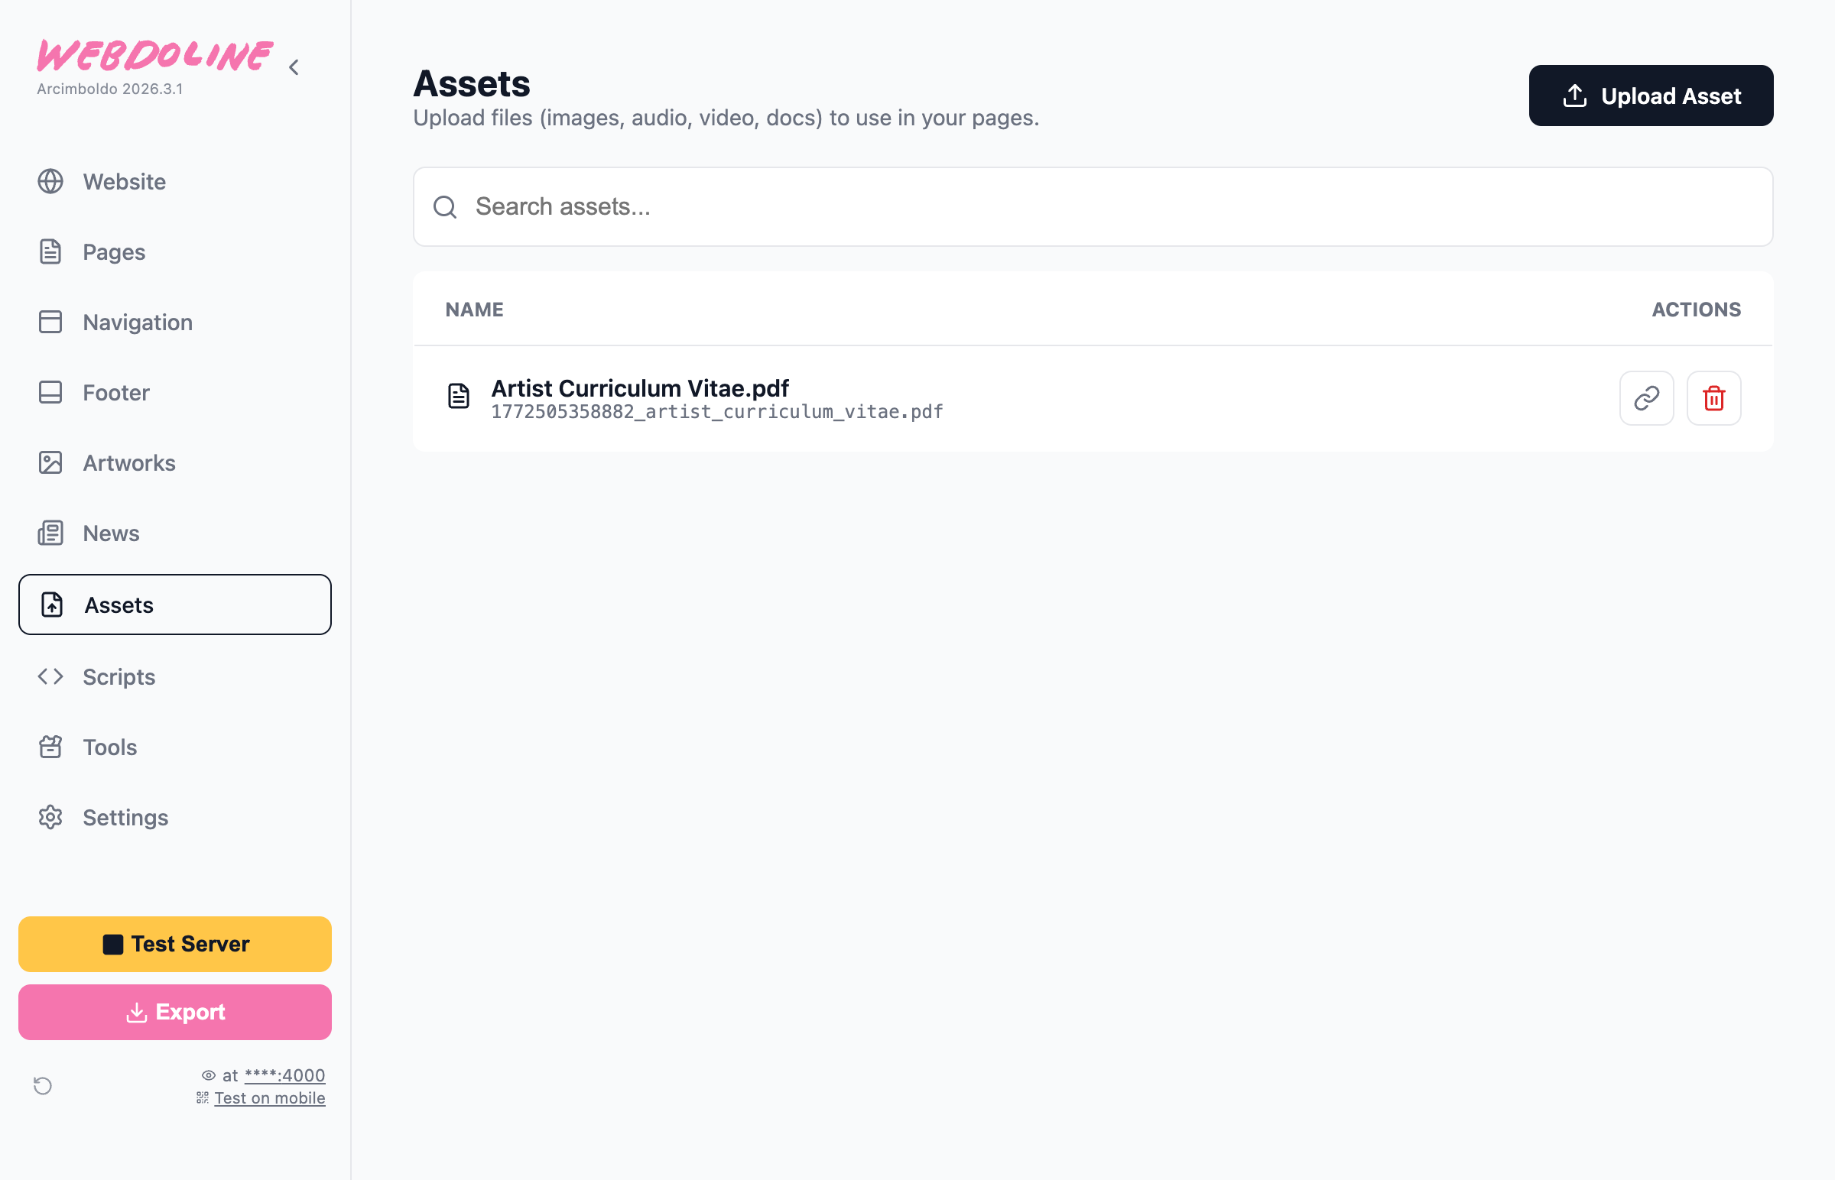1835x1180 pixels.
Task: Copy link for Artist Curriculum Vitae.pdf
Action: [1645, 397]
